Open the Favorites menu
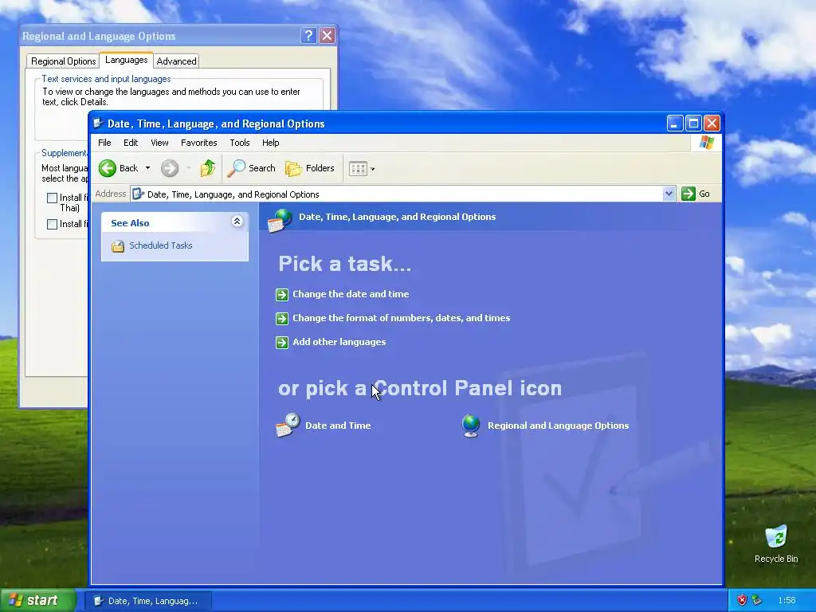816x612 pixels. (x=198, y=143)
